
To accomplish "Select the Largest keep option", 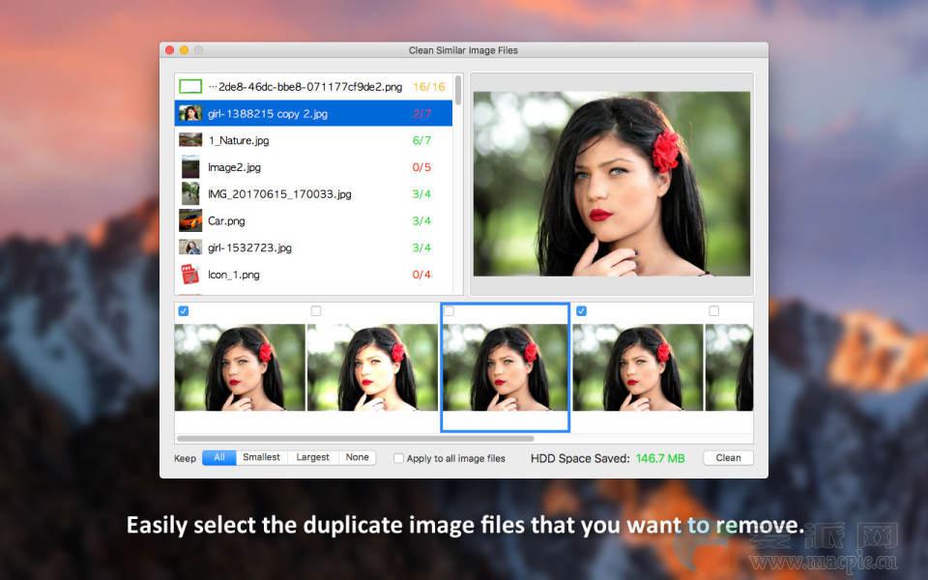I will point(313,457).
